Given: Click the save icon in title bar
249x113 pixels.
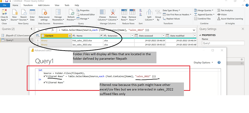Looking at the screenshot, I should 7,1.
